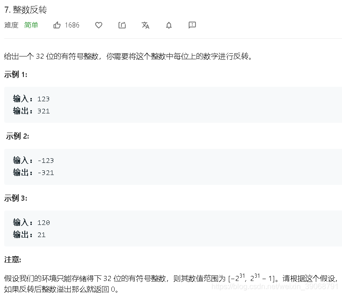
Task: Click the range note line with 2³¹ − 1
Action: (x=171, y=279)
